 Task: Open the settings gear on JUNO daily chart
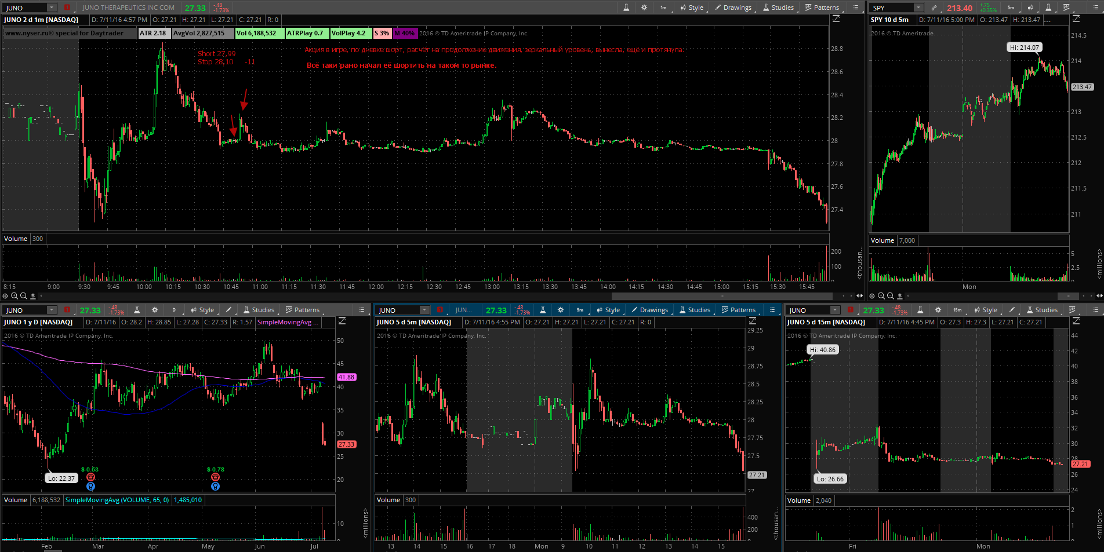coord(155,310)
